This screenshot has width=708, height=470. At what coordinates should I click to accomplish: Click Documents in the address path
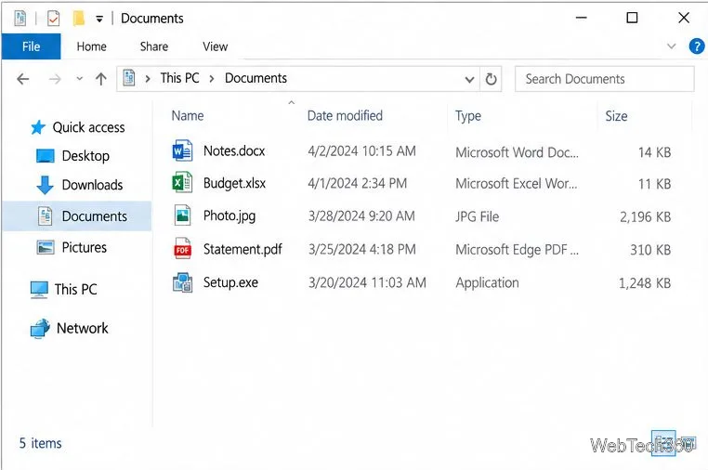click(x=256, y=78)
